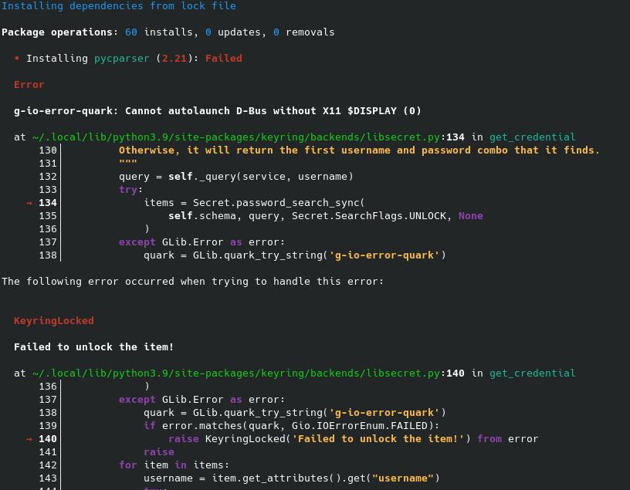Click 'g-io-error-quark' string in first snippet line 138
The width and height of the screenshot is (630, 490).
[x=384, y=255]
